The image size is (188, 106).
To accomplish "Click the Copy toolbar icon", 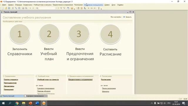I will click(x=16, y=8).
